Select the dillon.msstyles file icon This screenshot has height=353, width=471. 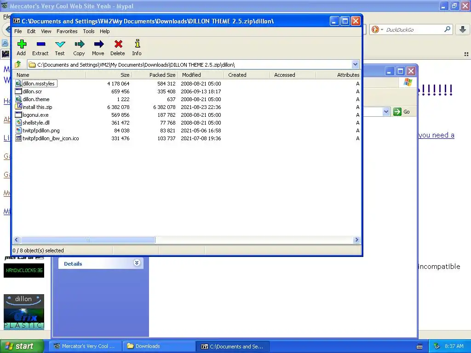click(x=18, y=83)
